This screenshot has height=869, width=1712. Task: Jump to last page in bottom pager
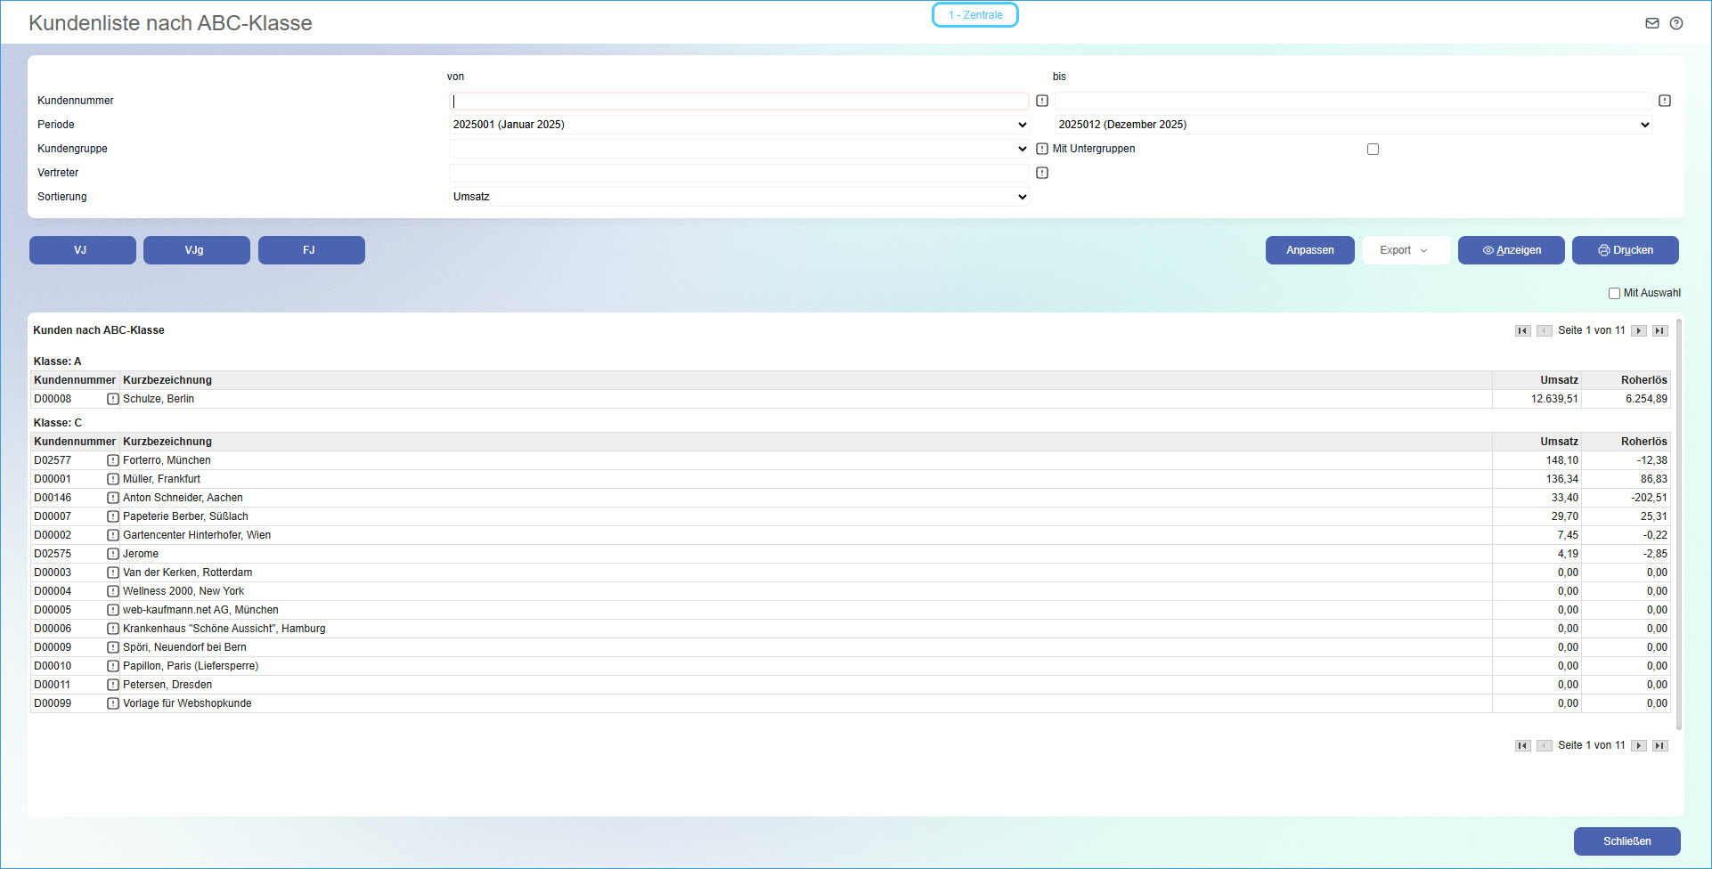coord(1660,745)
